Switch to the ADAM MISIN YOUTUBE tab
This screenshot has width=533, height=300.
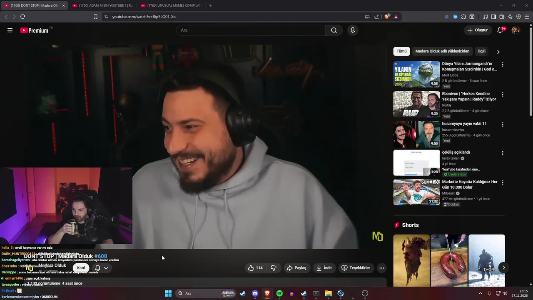pyautogui.click(x=102, y=5)
